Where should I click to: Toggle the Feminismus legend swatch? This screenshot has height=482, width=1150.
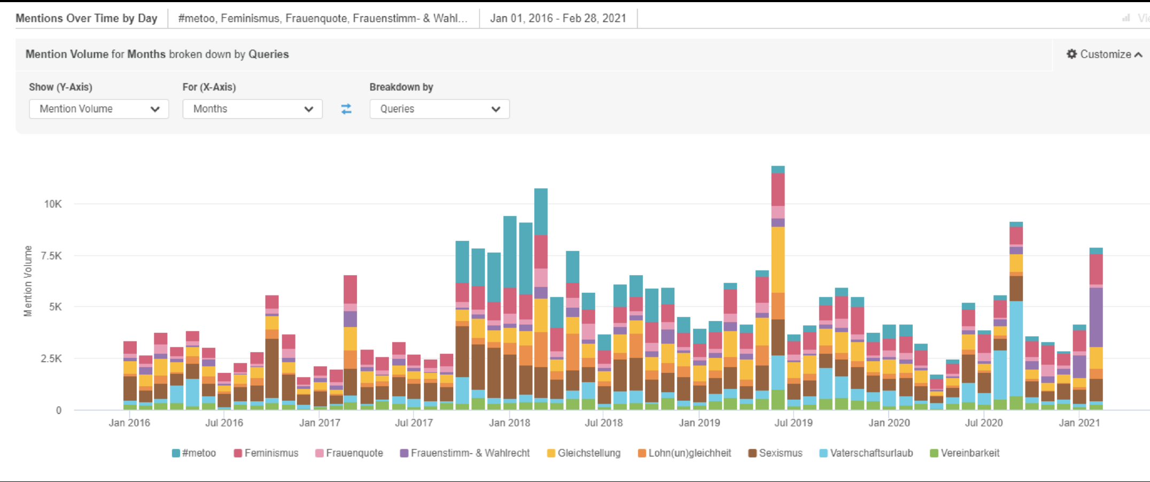click(x=238, y=453)
